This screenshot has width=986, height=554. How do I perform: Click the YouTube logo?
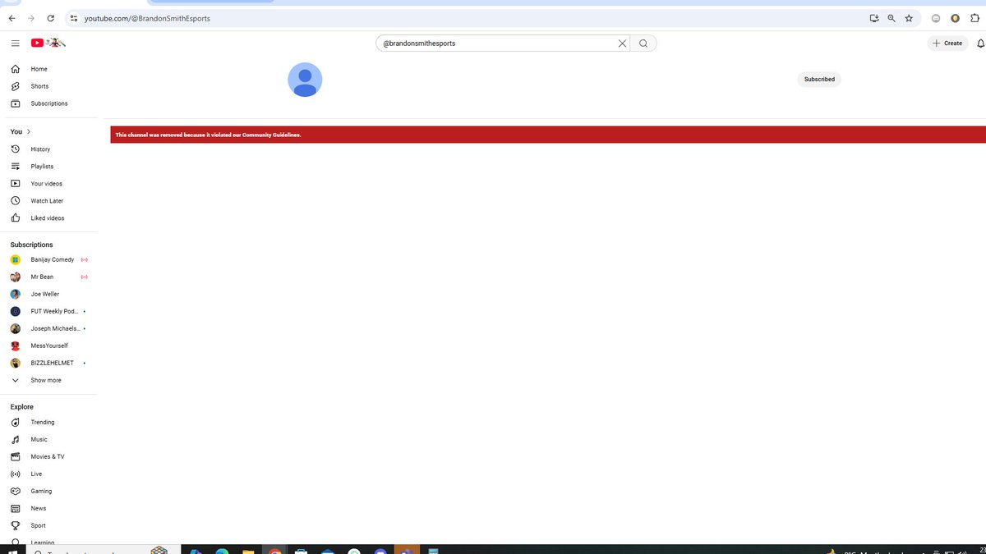point(48,43)
